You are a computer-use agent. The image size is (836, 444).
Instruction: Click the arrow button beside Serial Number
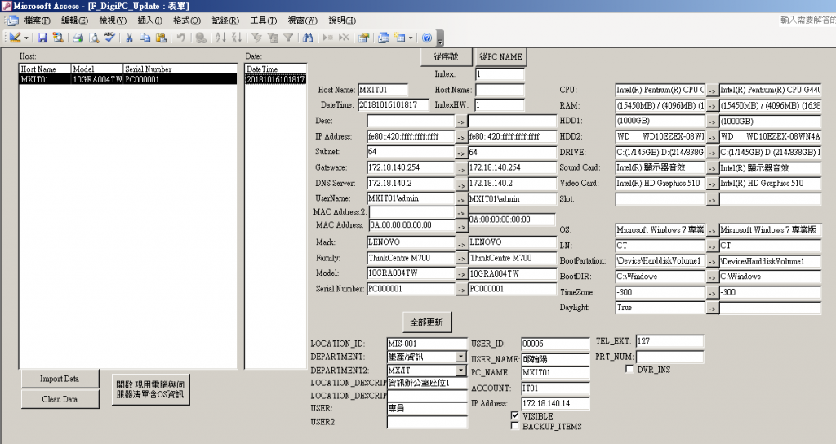tap(461, 290)
